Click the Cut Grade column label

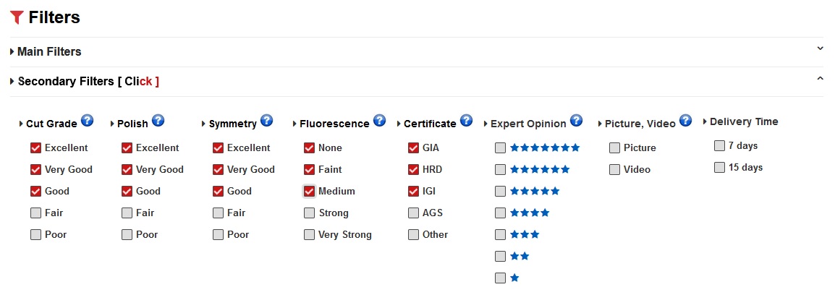(51, 124)
